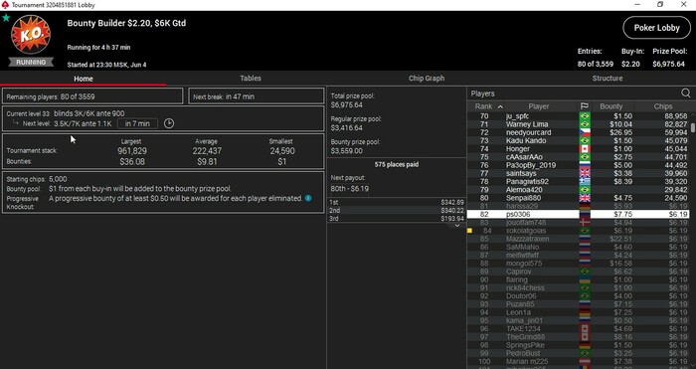Click the Bounty prize pool $3,559.00 value
This screenshot has width=696, height=369.
(x=347, y=151)
